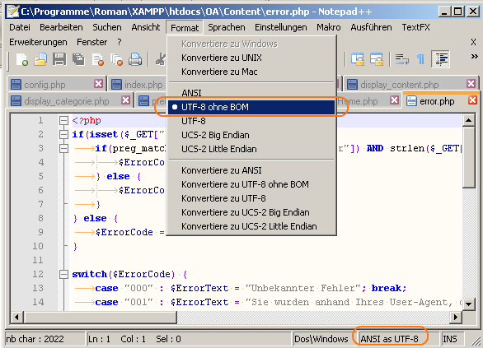Collapse fold marker on line 2
483x348 pixels.
click(63, 134)
